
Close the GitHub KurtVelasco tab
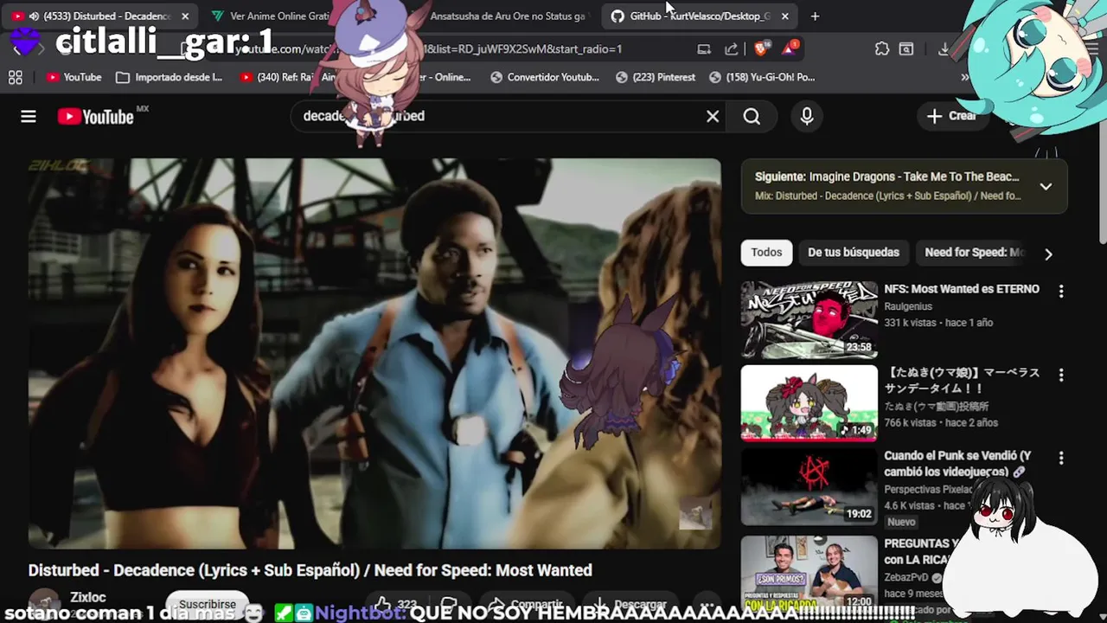click(784, 16)
